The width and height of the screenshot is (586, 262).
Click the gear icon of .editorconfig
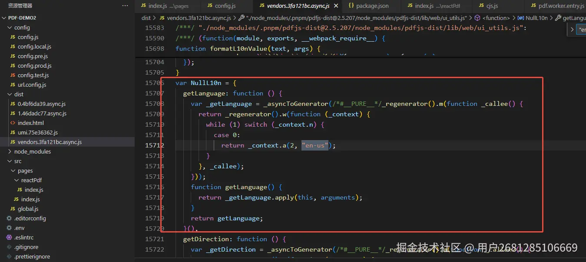(9, 219)
